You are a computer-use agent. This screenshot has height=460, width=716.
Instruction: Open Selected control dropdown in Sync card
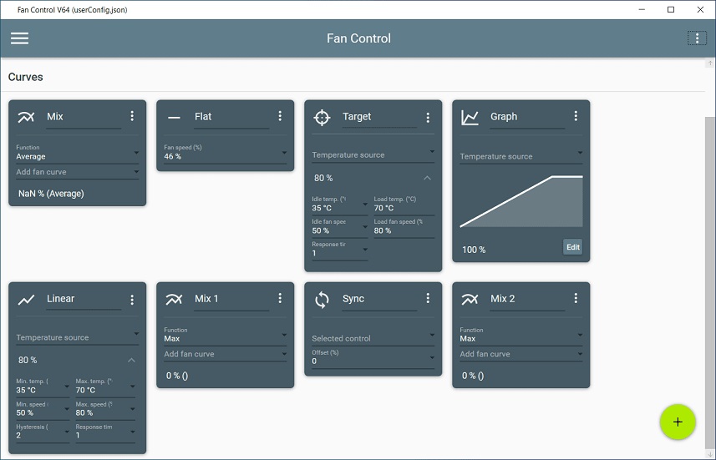(373, 338)
